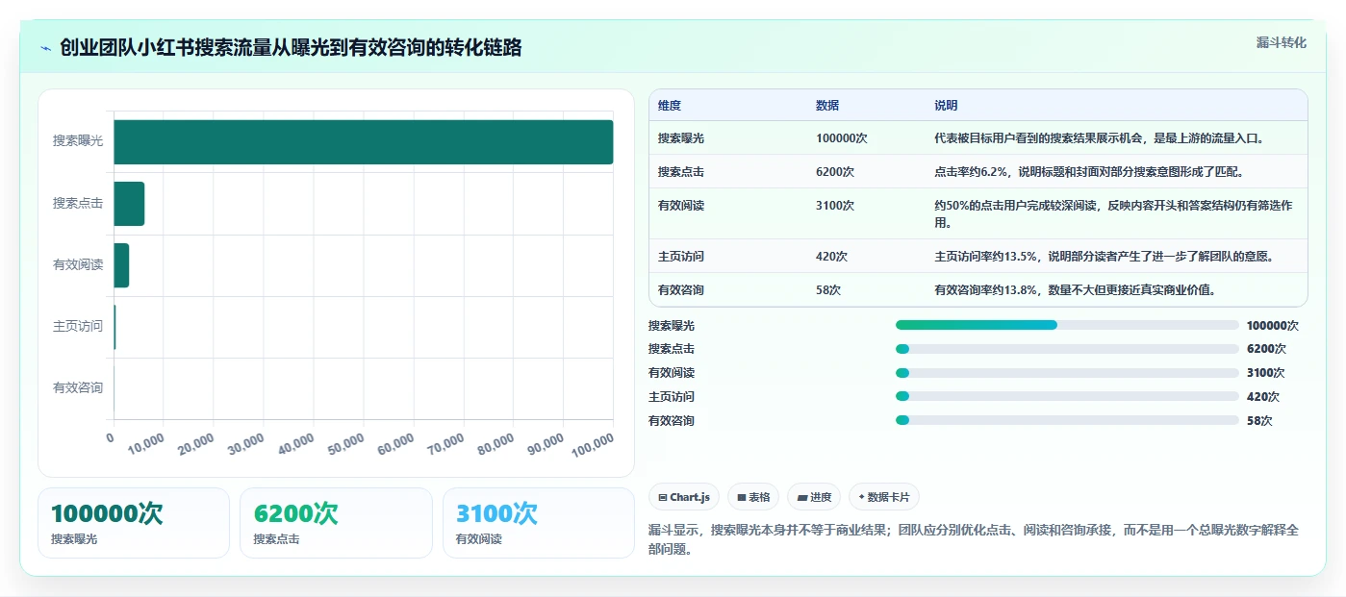Click table cell 搜索曝光 in 维度 column
1346x597 pixels.
681,138
